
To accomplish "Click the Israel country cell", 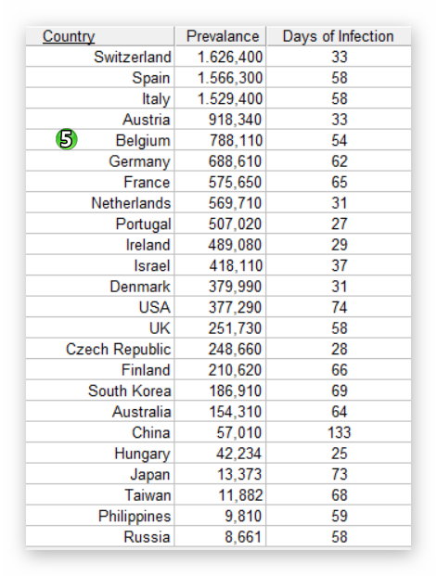I will [x=100, y=265].
